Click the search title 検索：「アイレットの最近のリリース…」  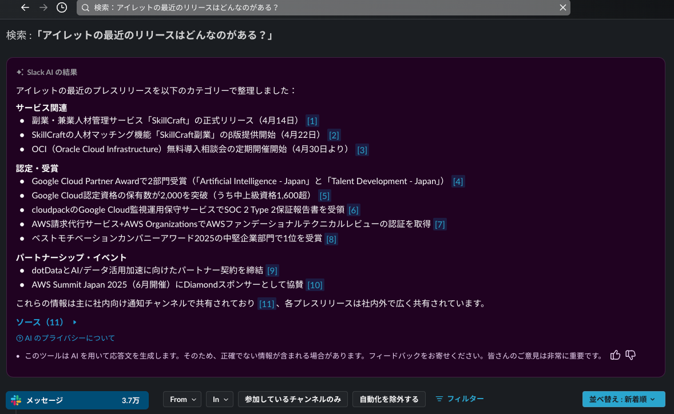click(140, 35)
